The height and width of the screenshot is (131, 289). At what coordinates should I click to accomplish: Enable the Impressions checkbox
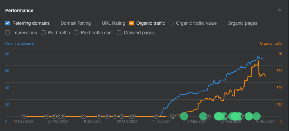click(8, 33)
